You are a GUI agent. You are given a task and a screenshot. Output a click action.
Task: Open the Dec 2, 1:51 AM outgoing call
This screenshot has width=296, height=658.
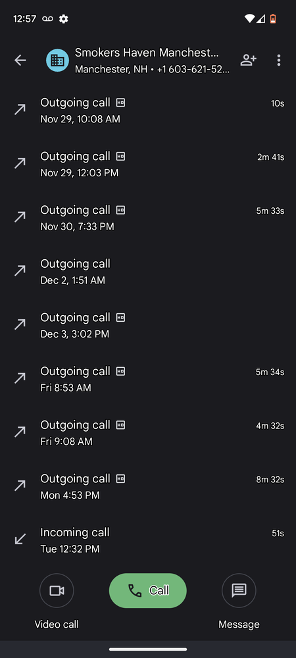[x=148, y=271]
